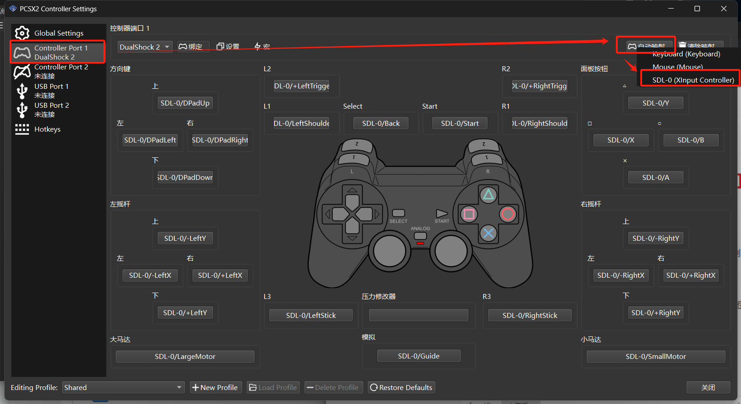Rebind SDL-0/LargeMotor binding
The image size is (741, 404).
(185, 356)
